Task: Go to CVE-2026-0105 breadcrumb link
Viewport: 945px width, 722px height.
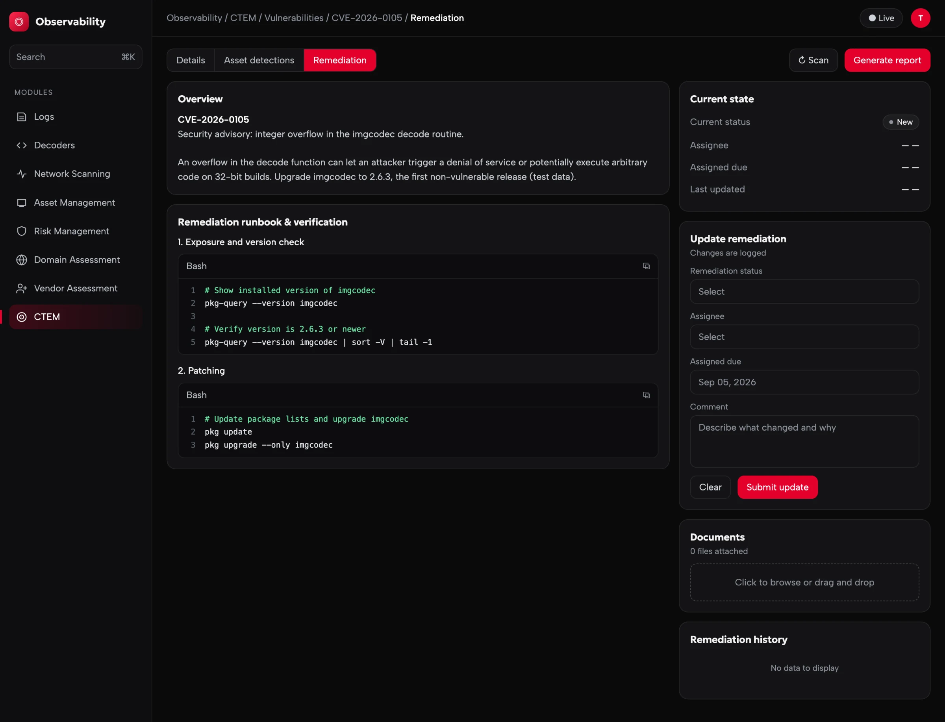Action: 367,18
